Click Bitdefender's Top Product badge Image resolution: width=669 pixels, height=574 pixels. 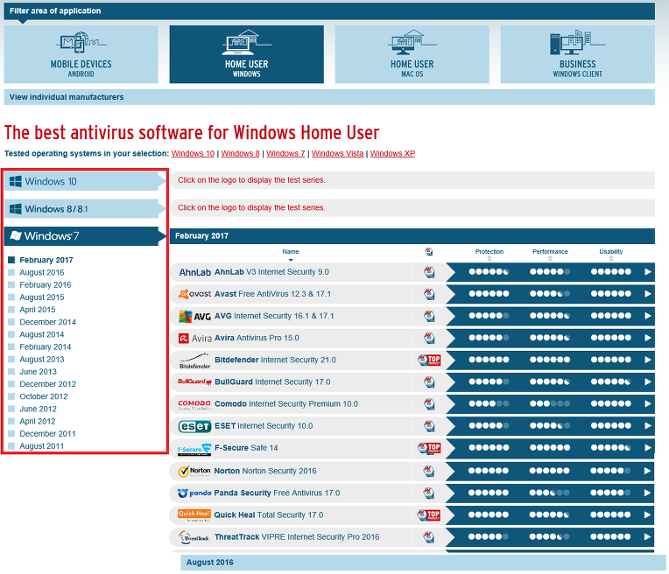[429, 360]
